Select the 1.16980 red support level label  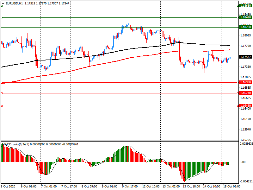[x=245, y=82]
